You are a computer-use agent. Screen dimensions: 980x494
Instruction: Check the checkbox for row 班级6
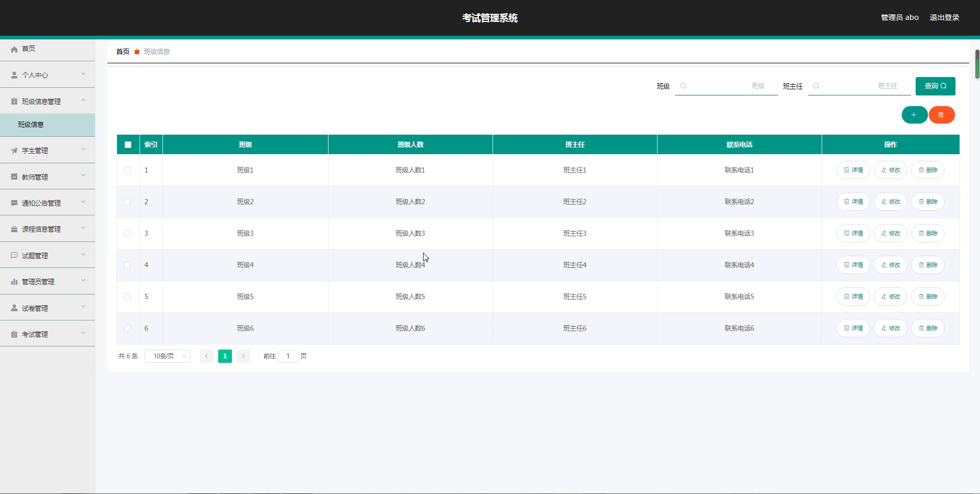click(x=127, y=328)
